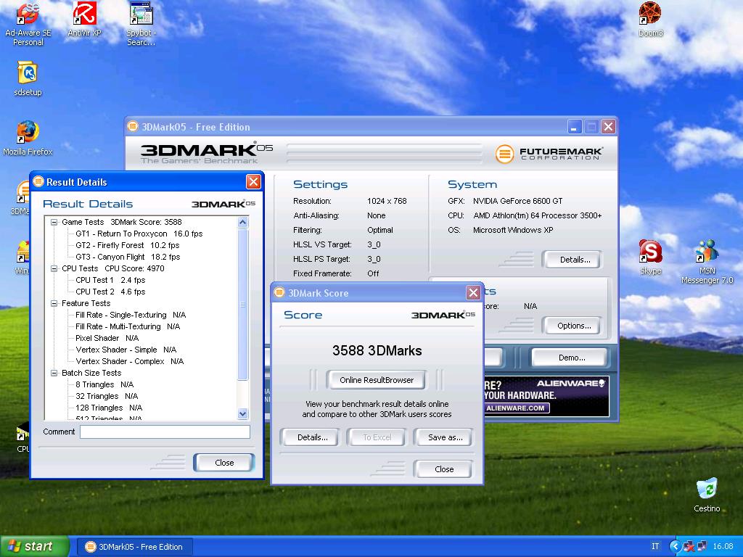This screenshot has width=743, height=557.
Task: Collapse the CPU Tests tree node
Action: [54, 268]
